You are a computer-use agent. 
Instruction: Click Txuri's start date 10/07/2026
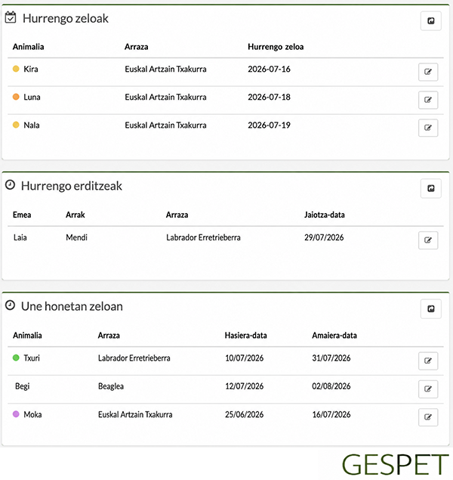[x=244, y=358]
